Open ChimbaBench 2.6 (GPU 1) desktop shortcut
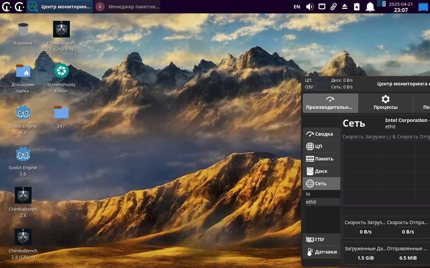This screenshot has width=430, height=268. [x=23, y=237]
